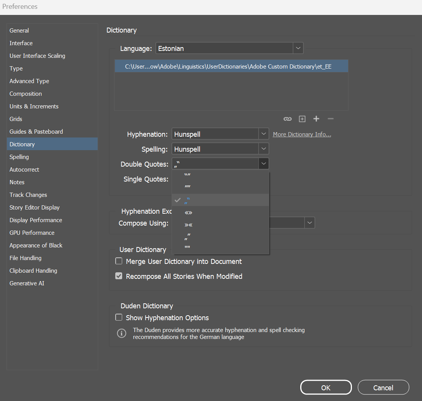The height and width of the screenshot is (401, 422).
Task: Open Story Editor Display preferences
Action: click(52, 208)
